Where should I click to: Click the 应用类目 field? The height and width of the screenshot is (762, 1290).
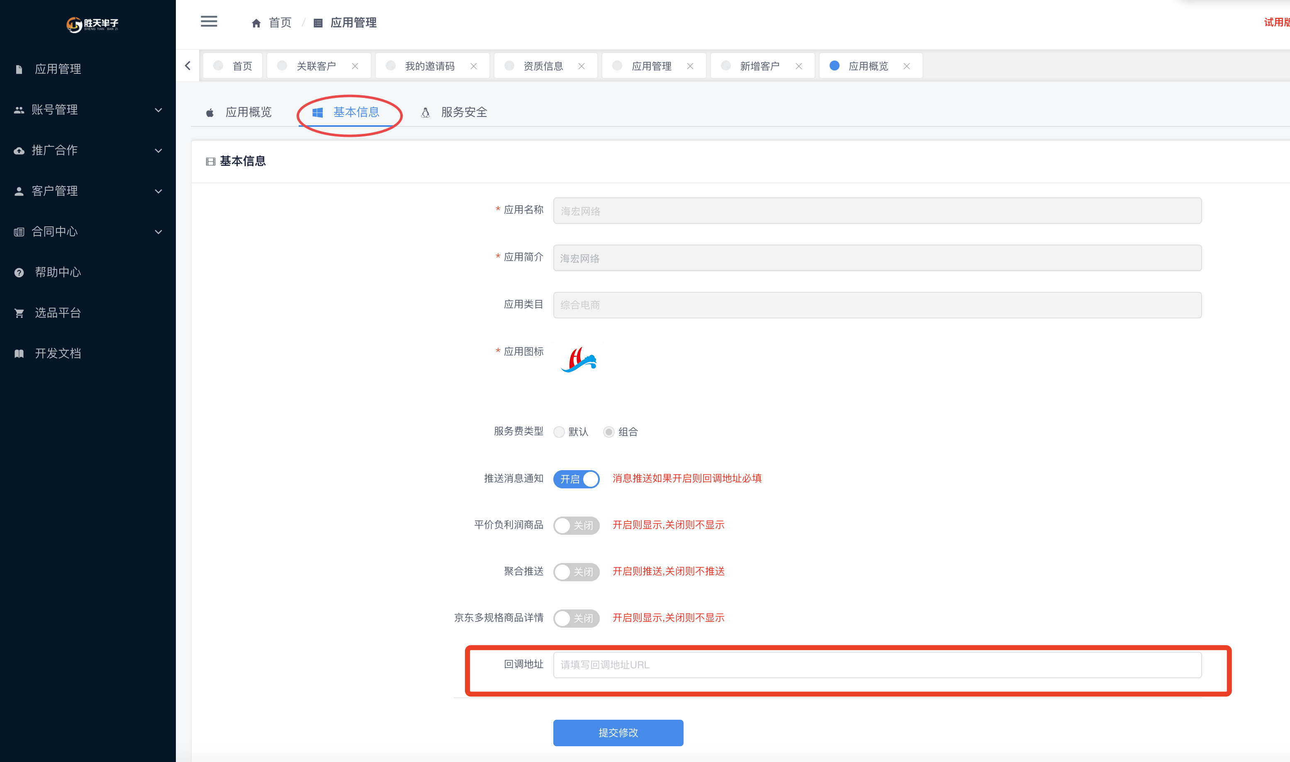877,305
